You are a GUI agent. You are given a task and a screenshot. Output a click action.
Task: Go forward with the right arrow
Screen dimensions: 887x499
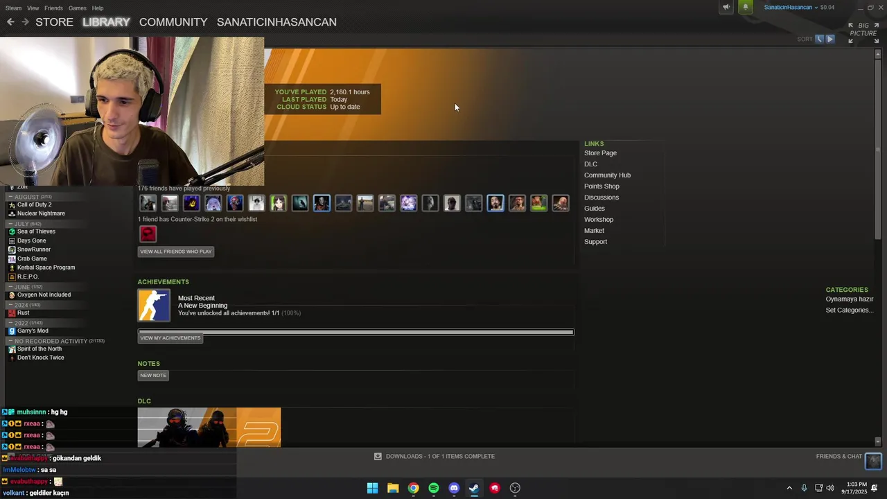pyautogui.click(x=25, y=22)
